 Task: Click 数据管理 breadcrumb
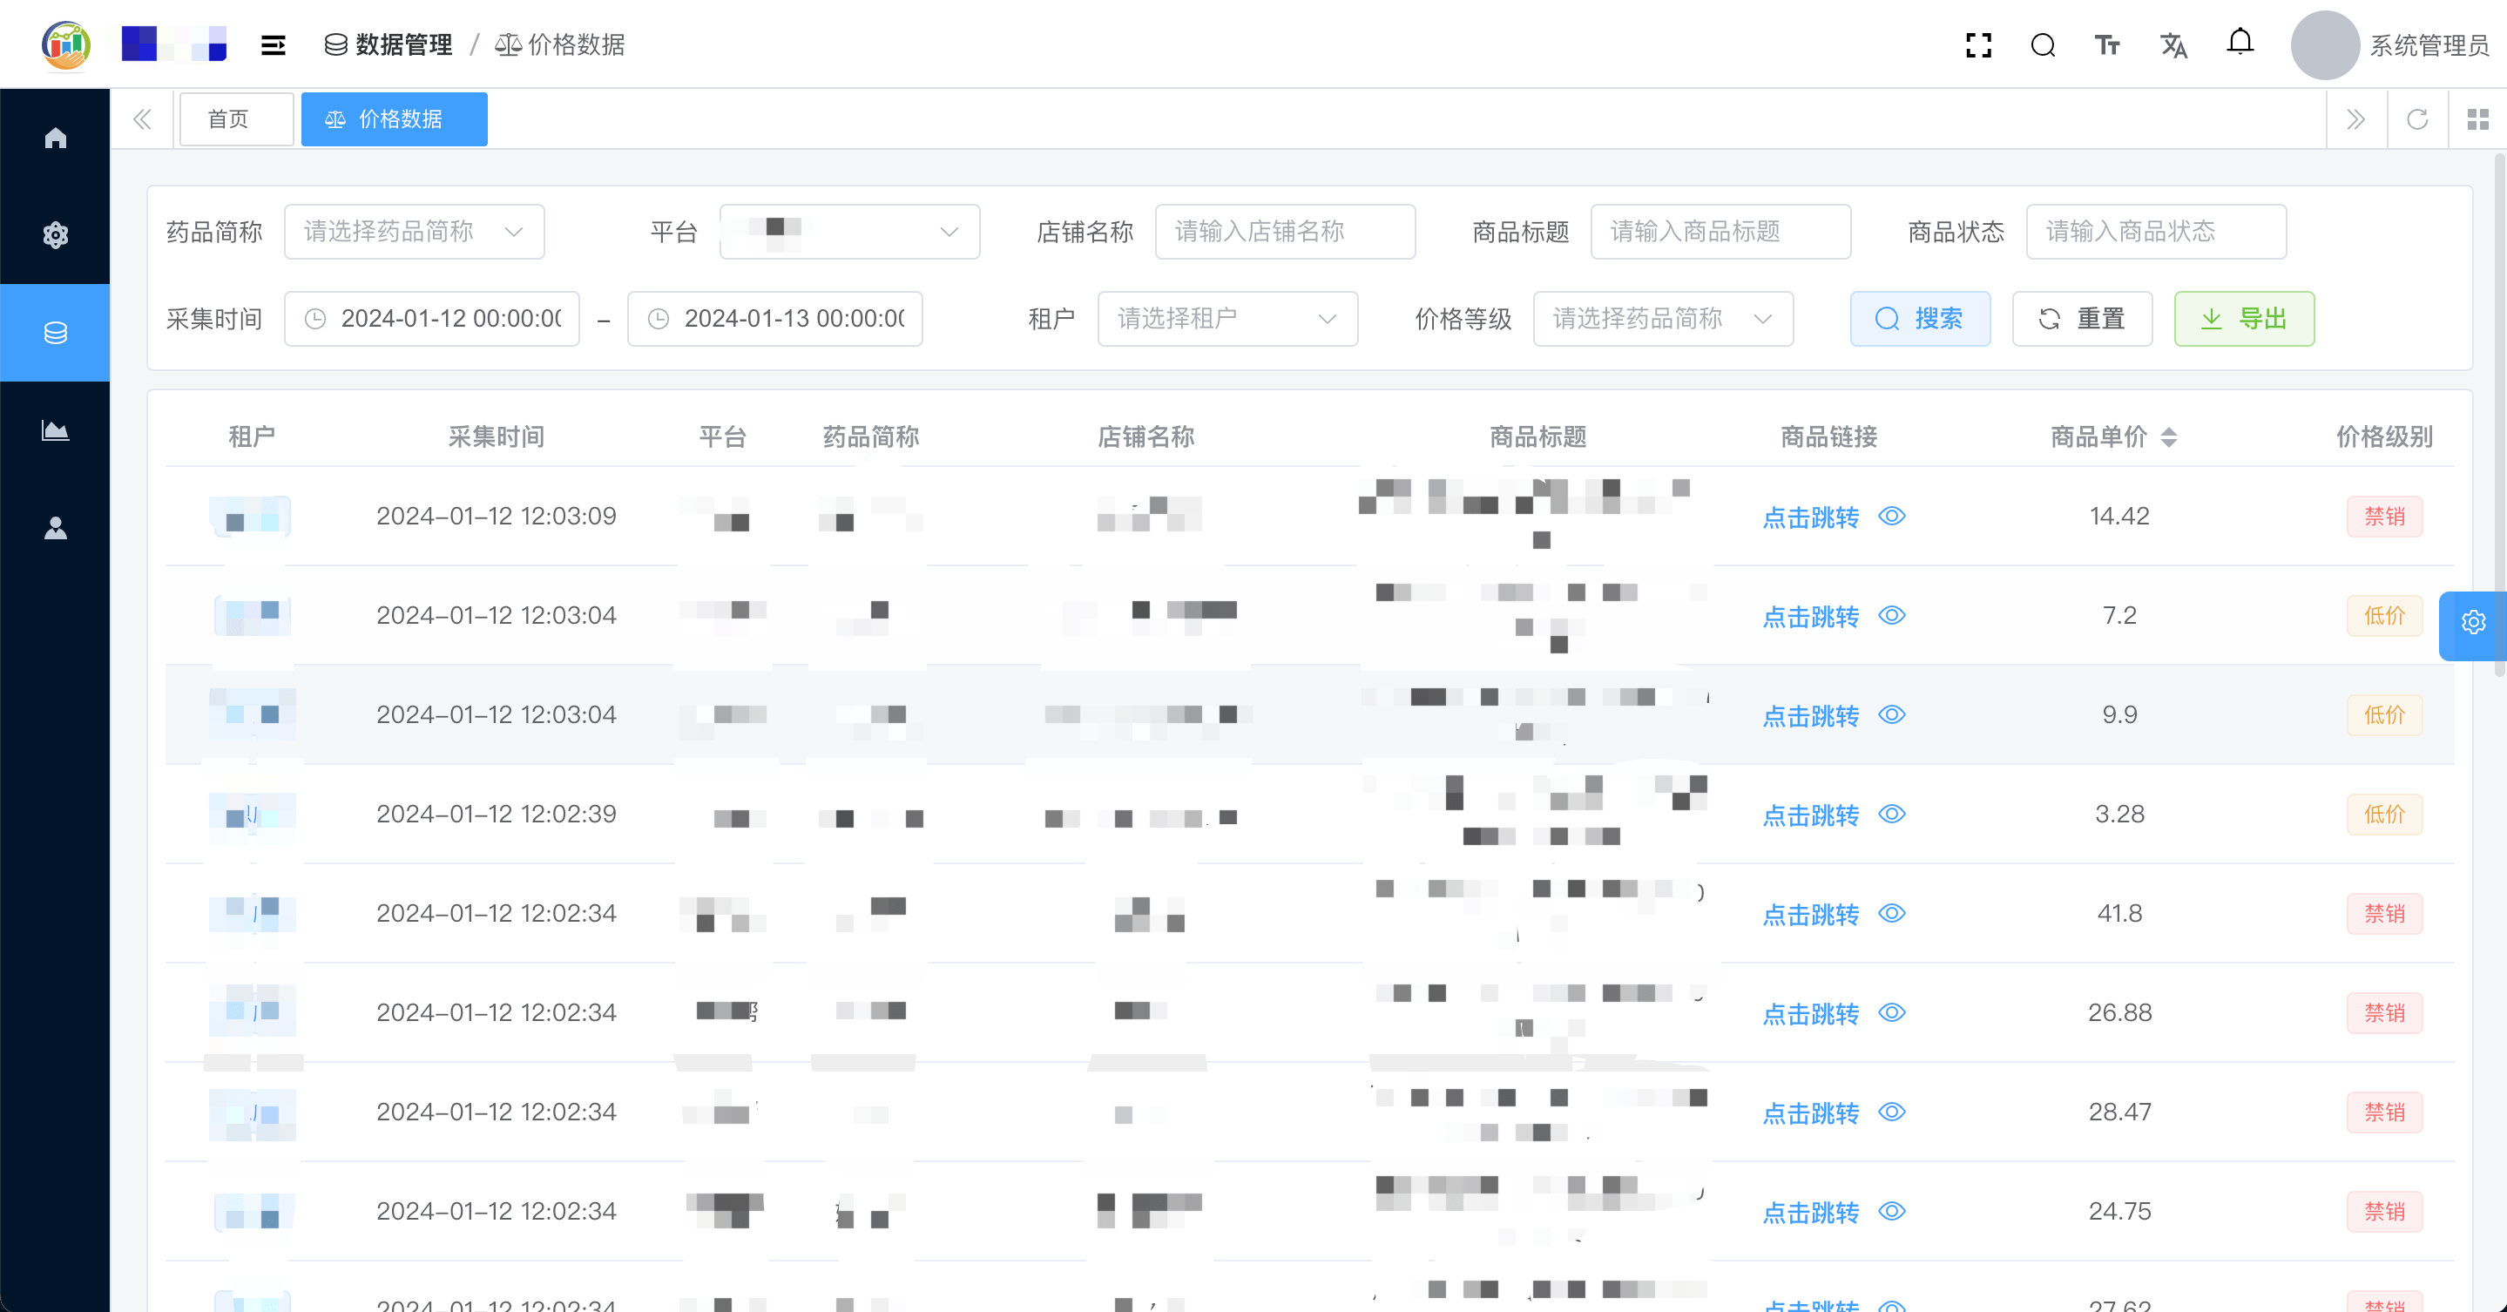tap(389, 44)
